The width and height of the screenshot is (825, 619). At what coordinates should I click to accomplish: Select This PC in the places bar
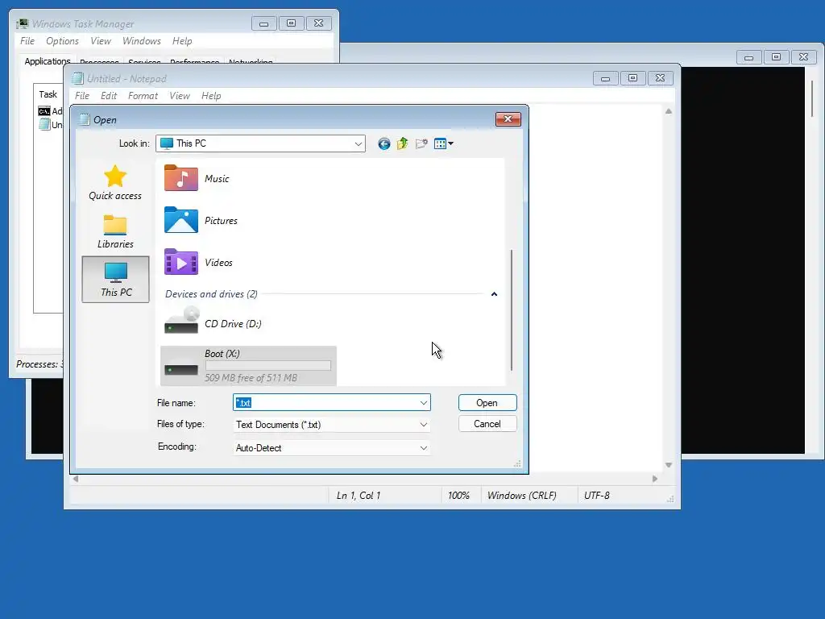(116, 280)
